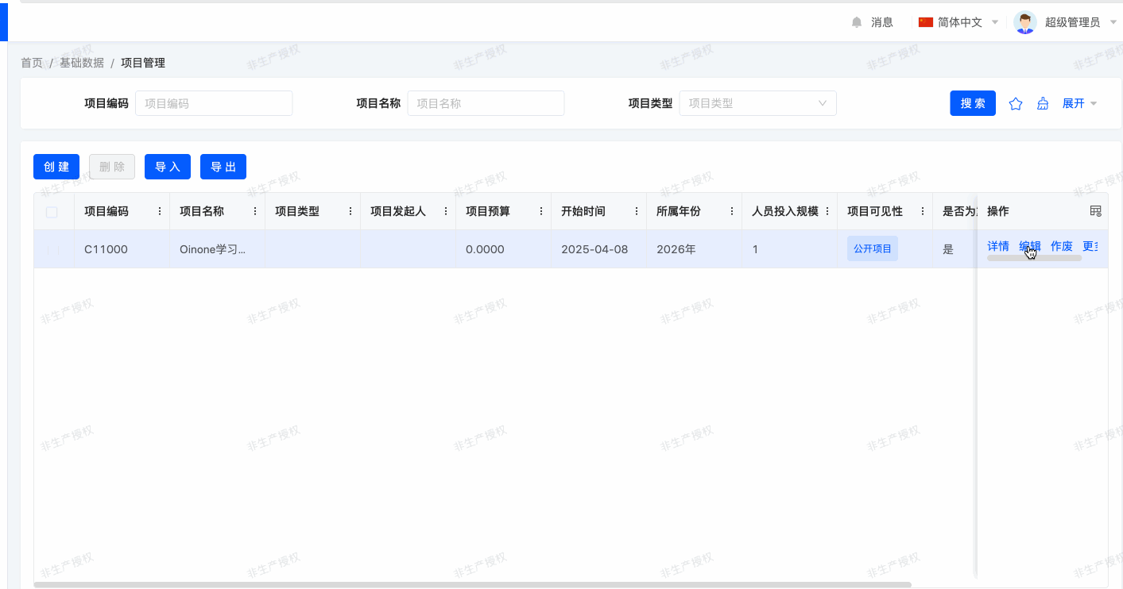Open the 项目名称 column menu dots
The image size is (1123, 589).
pyautogui.click(x=255, y=211)
